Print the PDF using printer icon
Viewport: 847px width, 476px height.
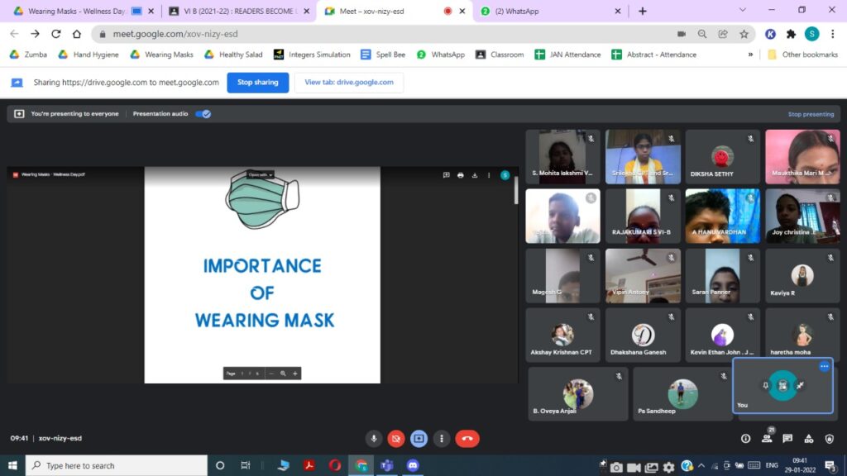coord(461,175)
